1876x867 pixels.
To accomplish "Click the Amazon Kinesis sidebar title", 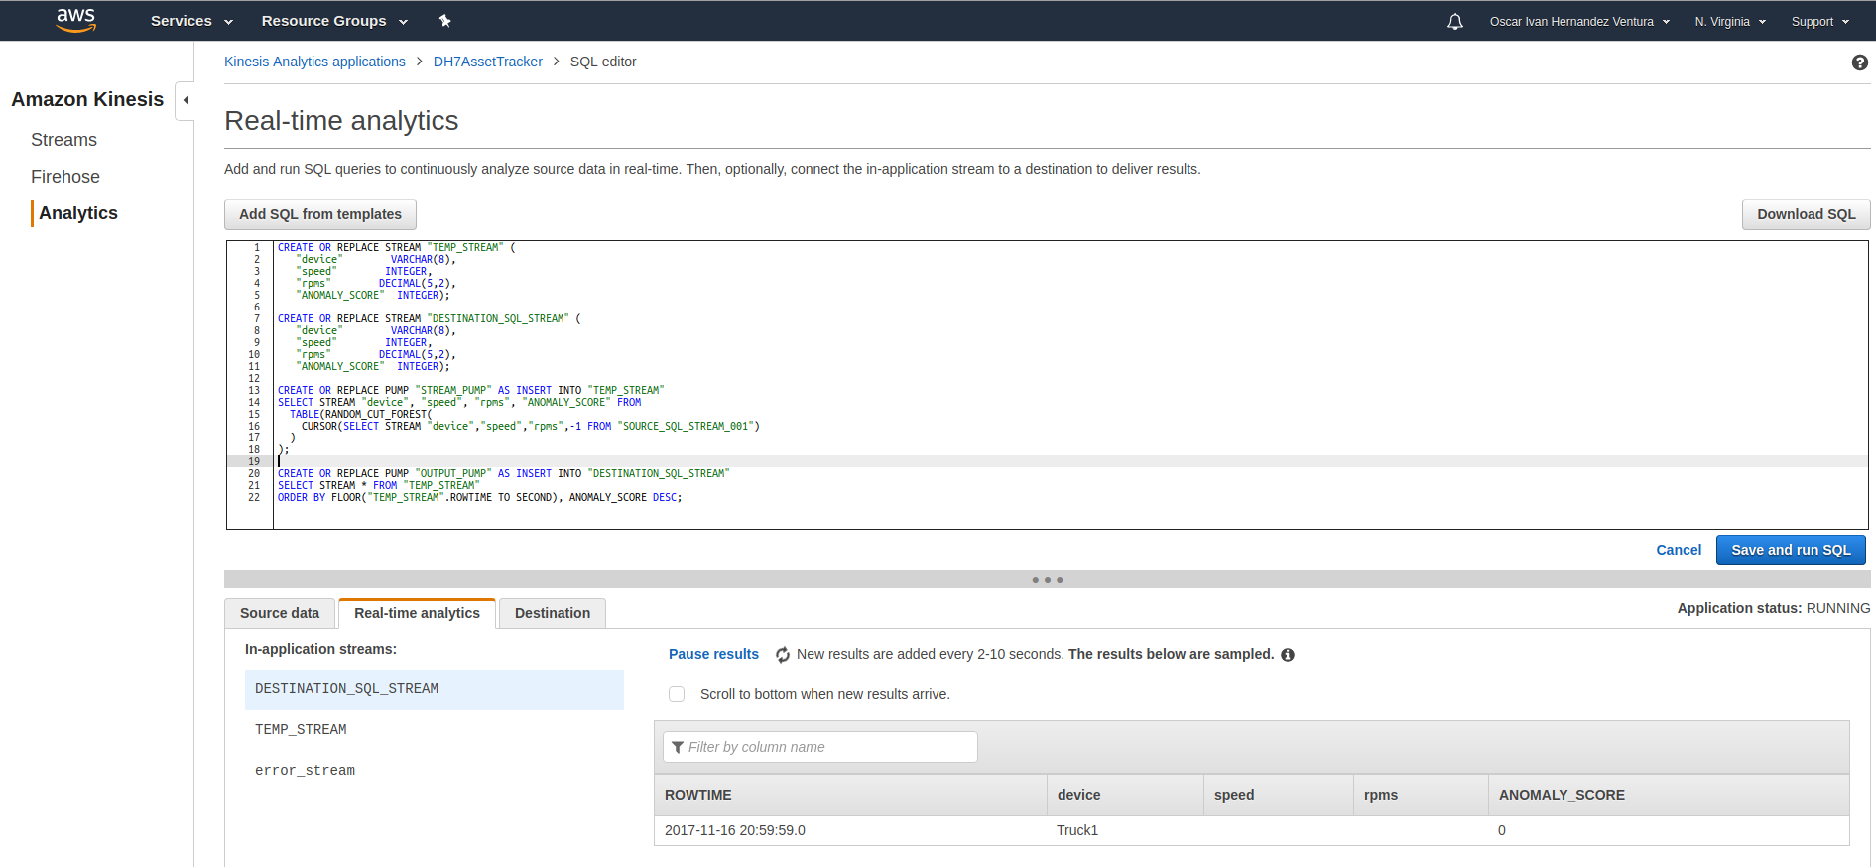I will pos(87,99).
